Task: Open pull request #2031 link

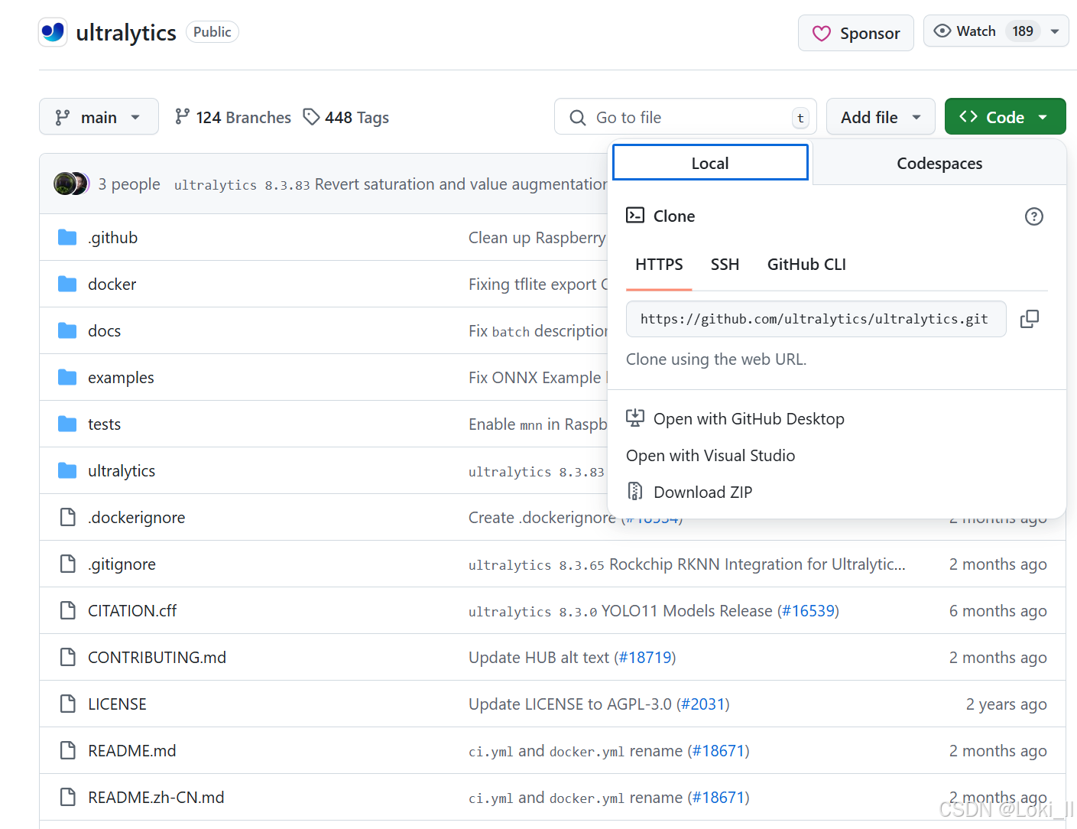Action: pos(703,704)
